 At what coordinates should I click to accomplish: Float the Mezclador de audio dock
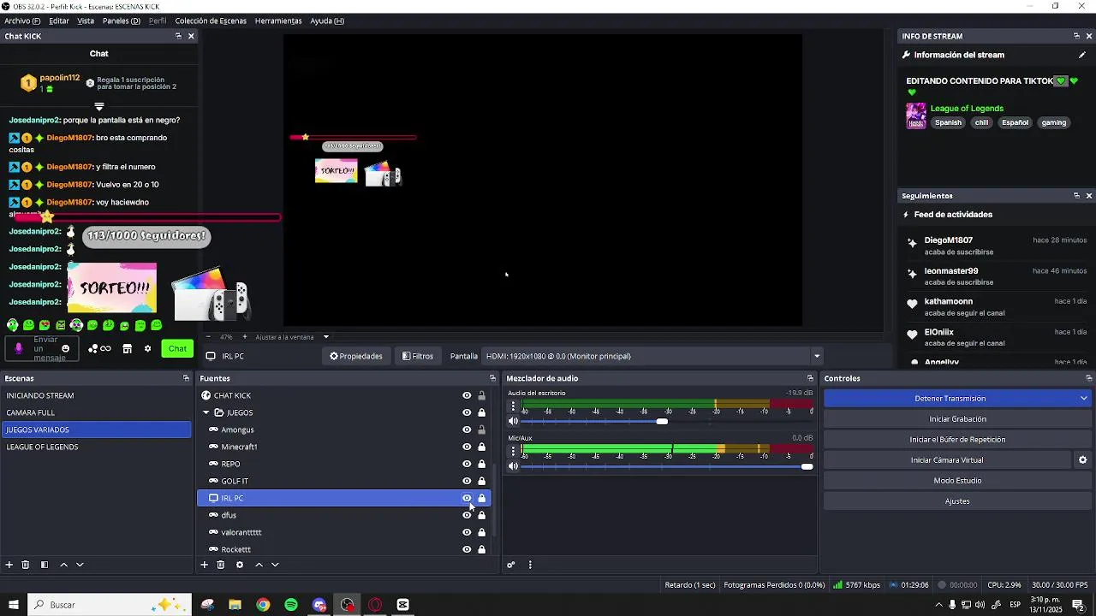(810, 378)
